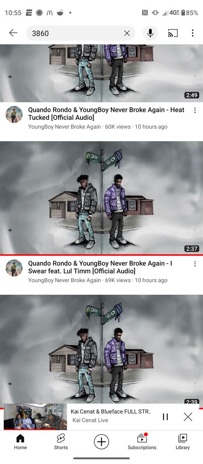203x464 pixels.
Task: Open the Cast to device icon
Action: pos(173,33)
